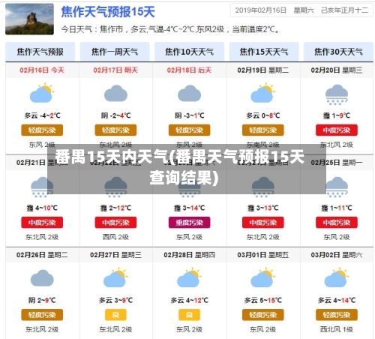Open the 焦作30天天气 tab
The width and height of the screenshot is (375, 339).
point(338,52)
